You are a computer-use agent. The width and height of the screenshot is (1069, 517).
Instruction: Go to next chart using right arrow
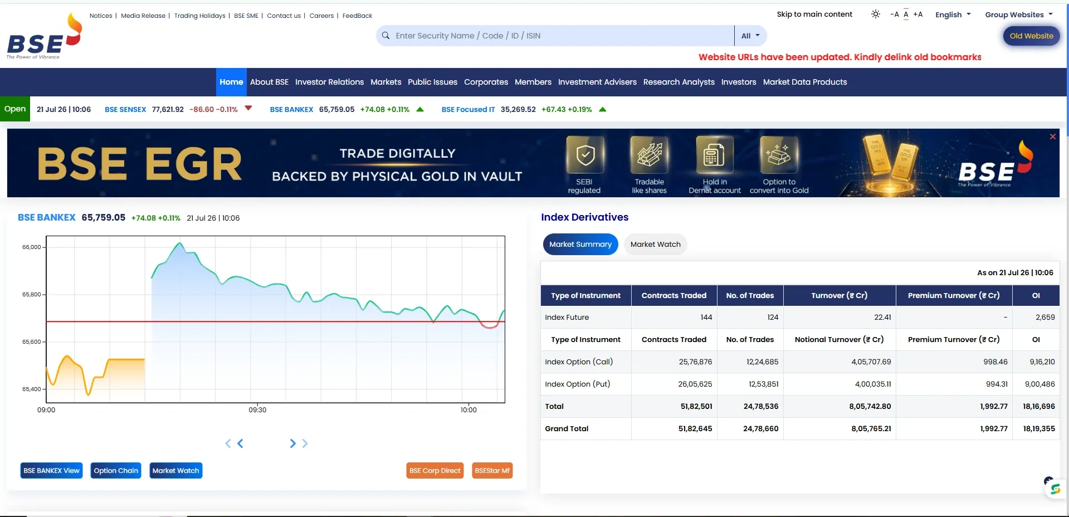pyautogui.click(x=292, y=443)
